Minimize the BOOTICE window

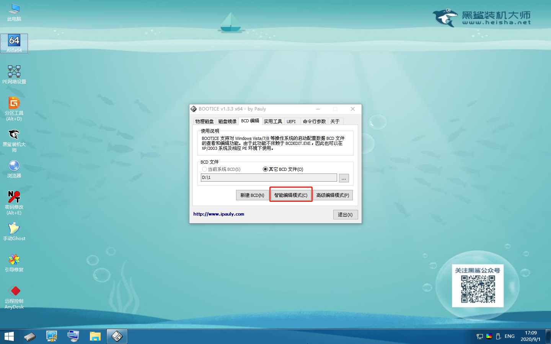pyautogui.click(x=318, y=109)
